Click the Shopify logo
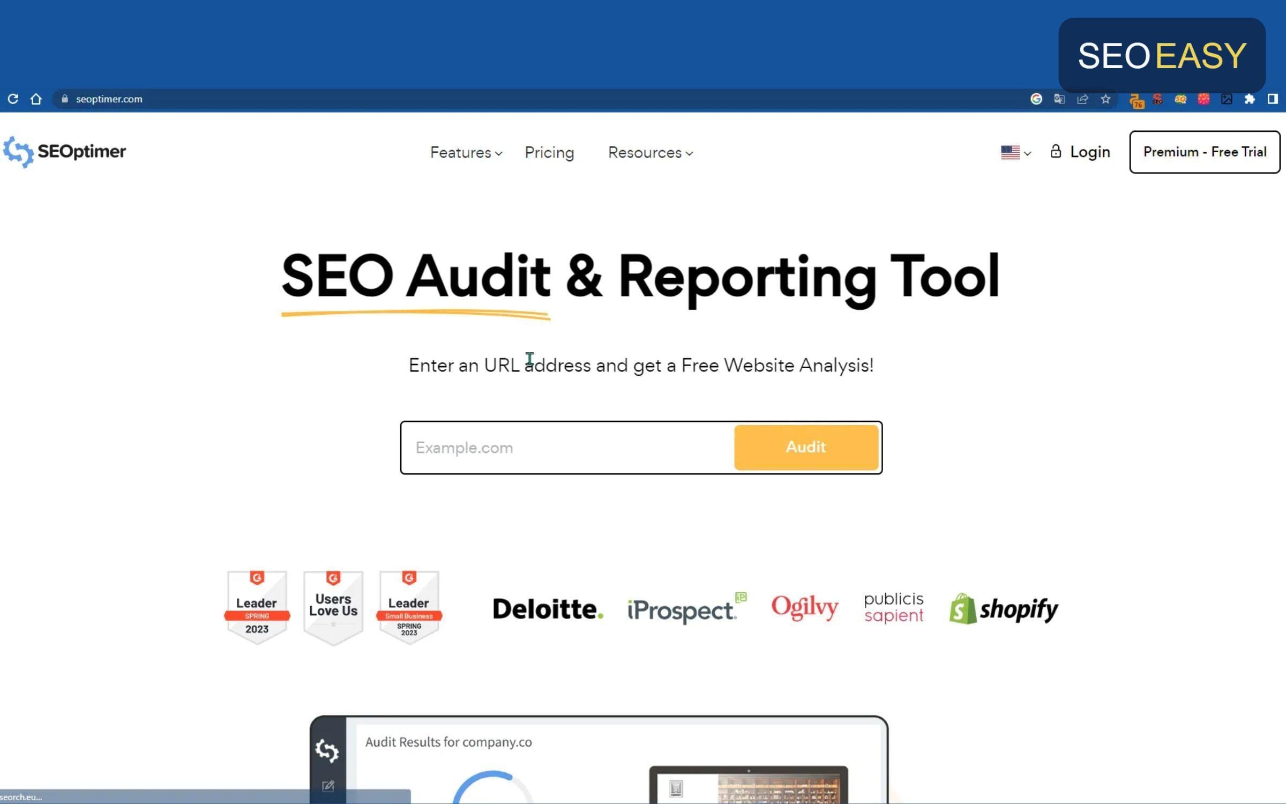1286x804 pixels. (x=1004, y=609)
